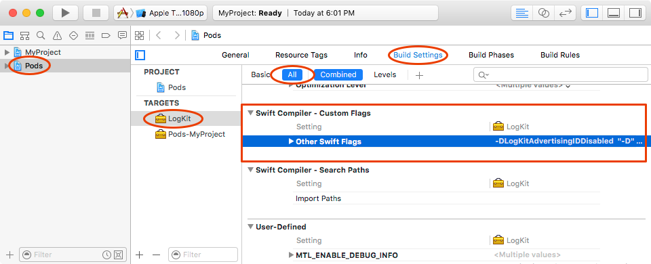Run the project with the Play button
This screenshot has height=264, width=651.
pyautogui.click(x=66, y=13)
